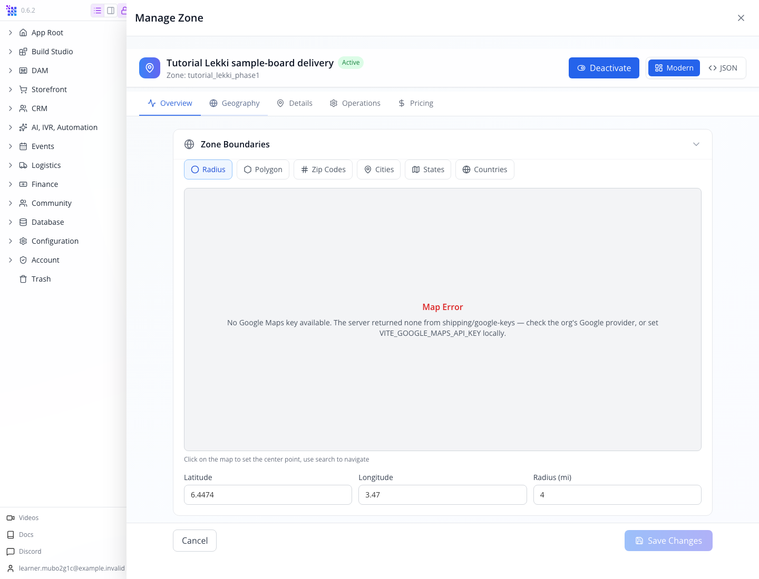Click the DAM icon in sidebar
This screenshot has width=759, height=579.
[23, 71]
